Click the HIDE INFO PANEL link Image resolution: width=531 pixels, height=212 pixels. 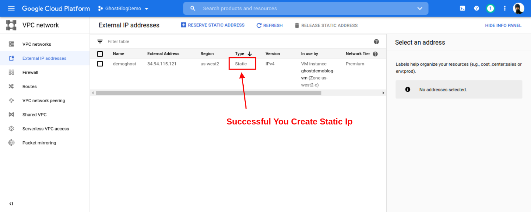click(504, 25)
